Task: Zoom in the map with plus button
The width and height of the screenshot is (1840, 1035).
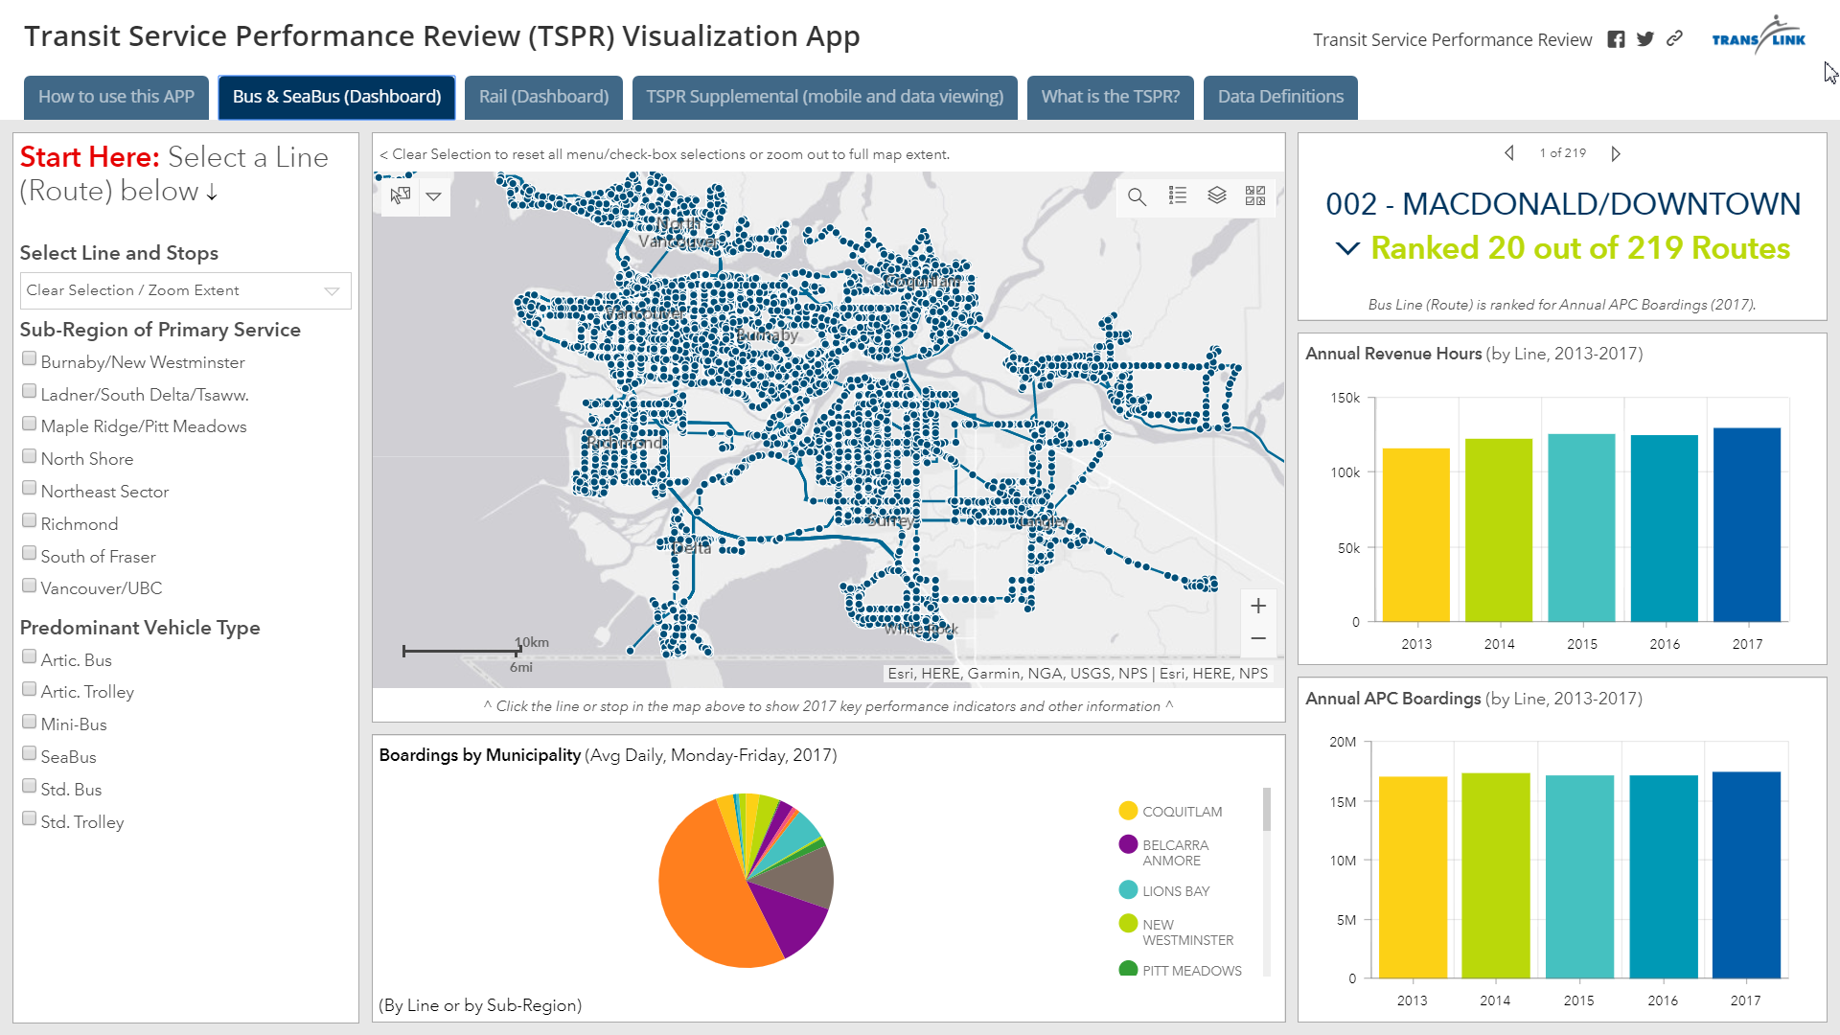Action: click(1258, 606)
